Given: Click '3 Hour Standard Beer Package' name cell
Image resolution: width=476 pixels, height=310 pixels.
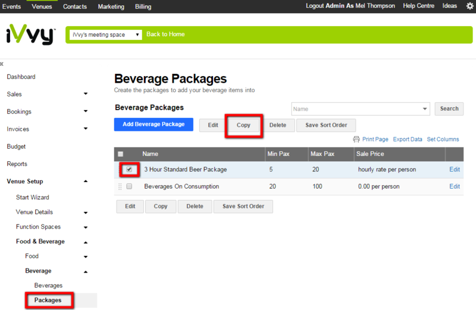Looking at the screenshot, I should click(x=186, y=170).
